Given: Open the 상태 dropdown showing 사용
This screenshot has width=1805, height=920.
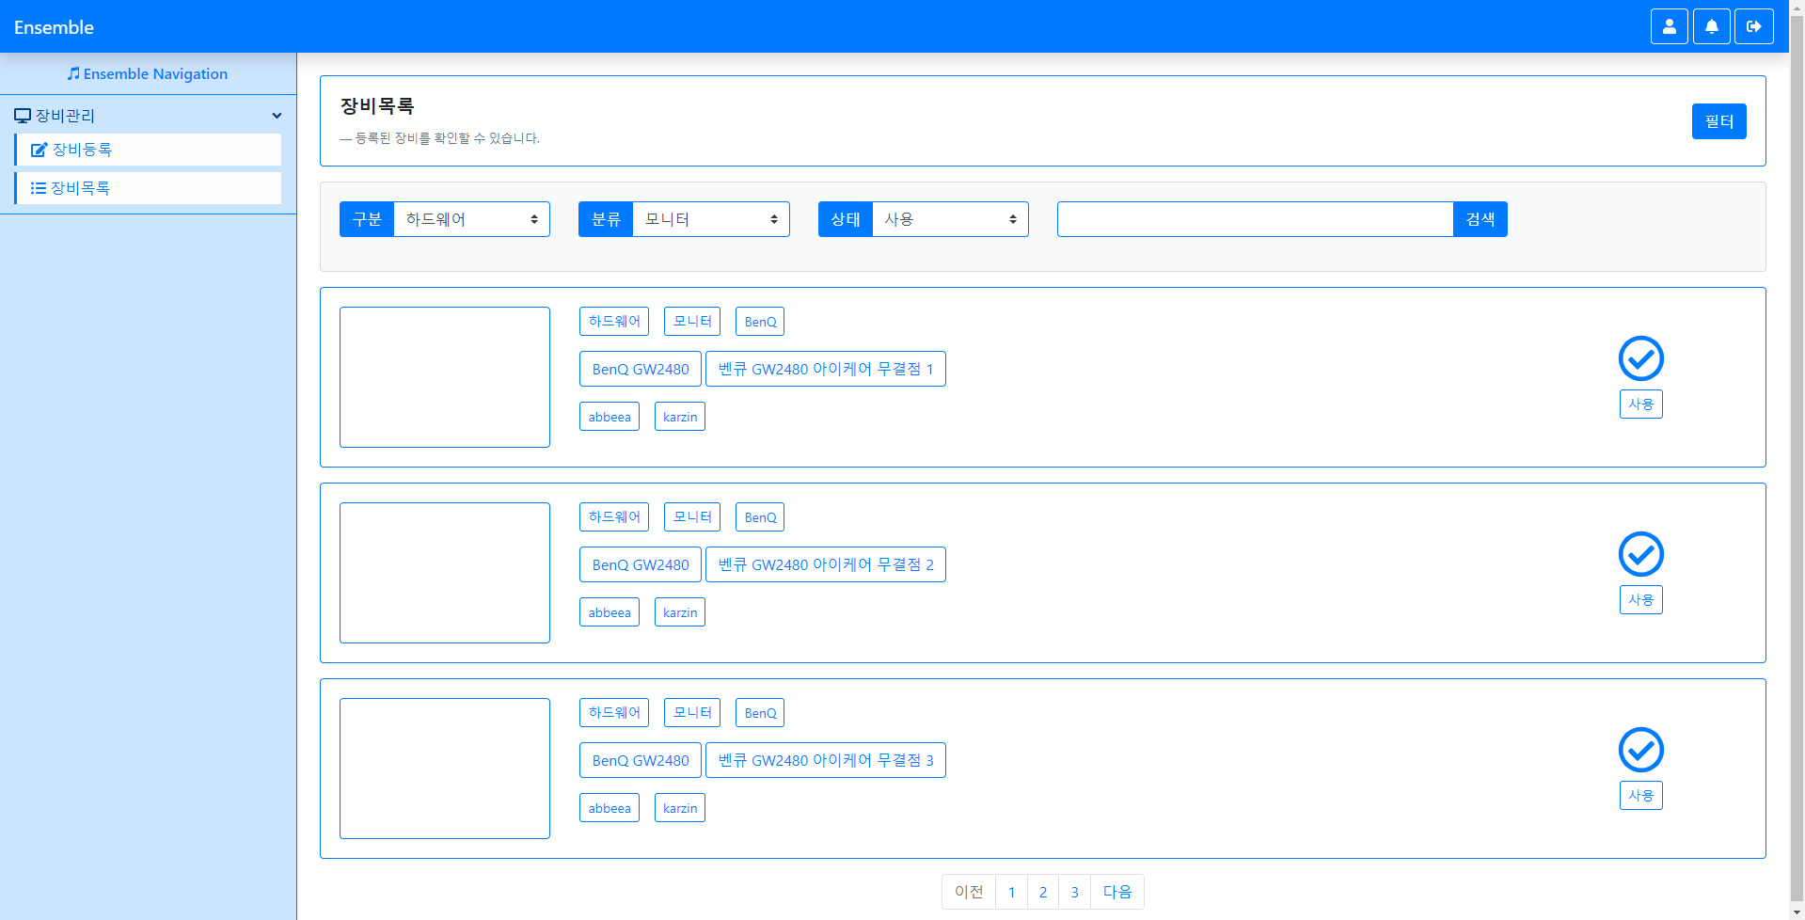Looking at the screenshot, I should (950, 219).
